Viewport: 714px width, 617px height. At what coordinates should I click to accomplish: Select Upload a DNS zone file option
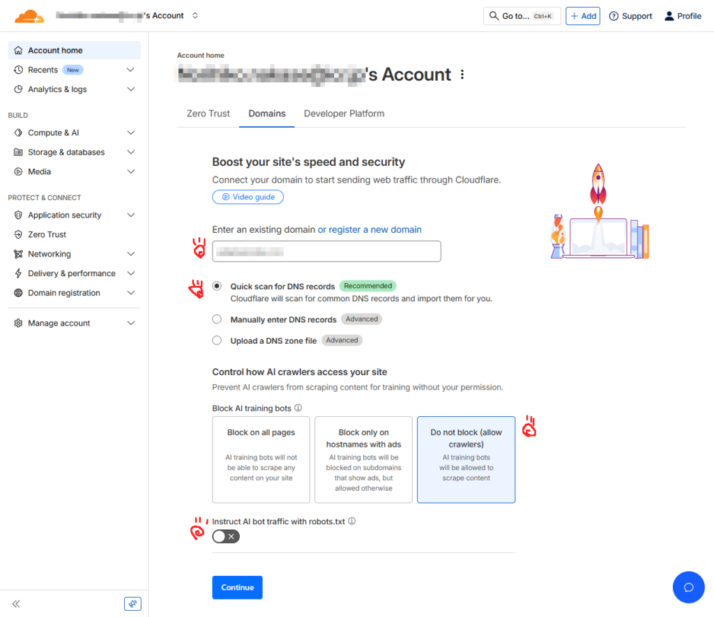coord(217,341)
